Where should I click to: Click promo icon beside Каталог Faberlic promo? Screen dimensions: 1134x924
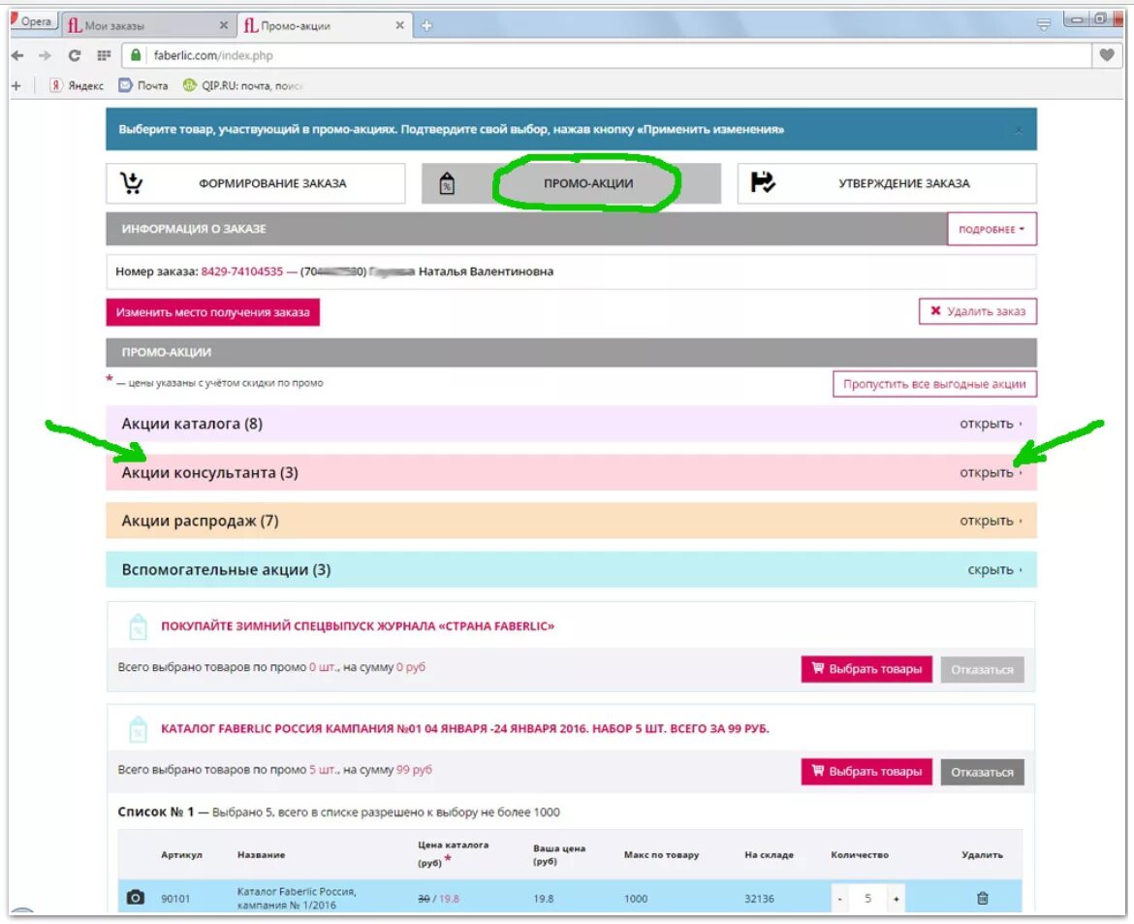click(138, 729)
